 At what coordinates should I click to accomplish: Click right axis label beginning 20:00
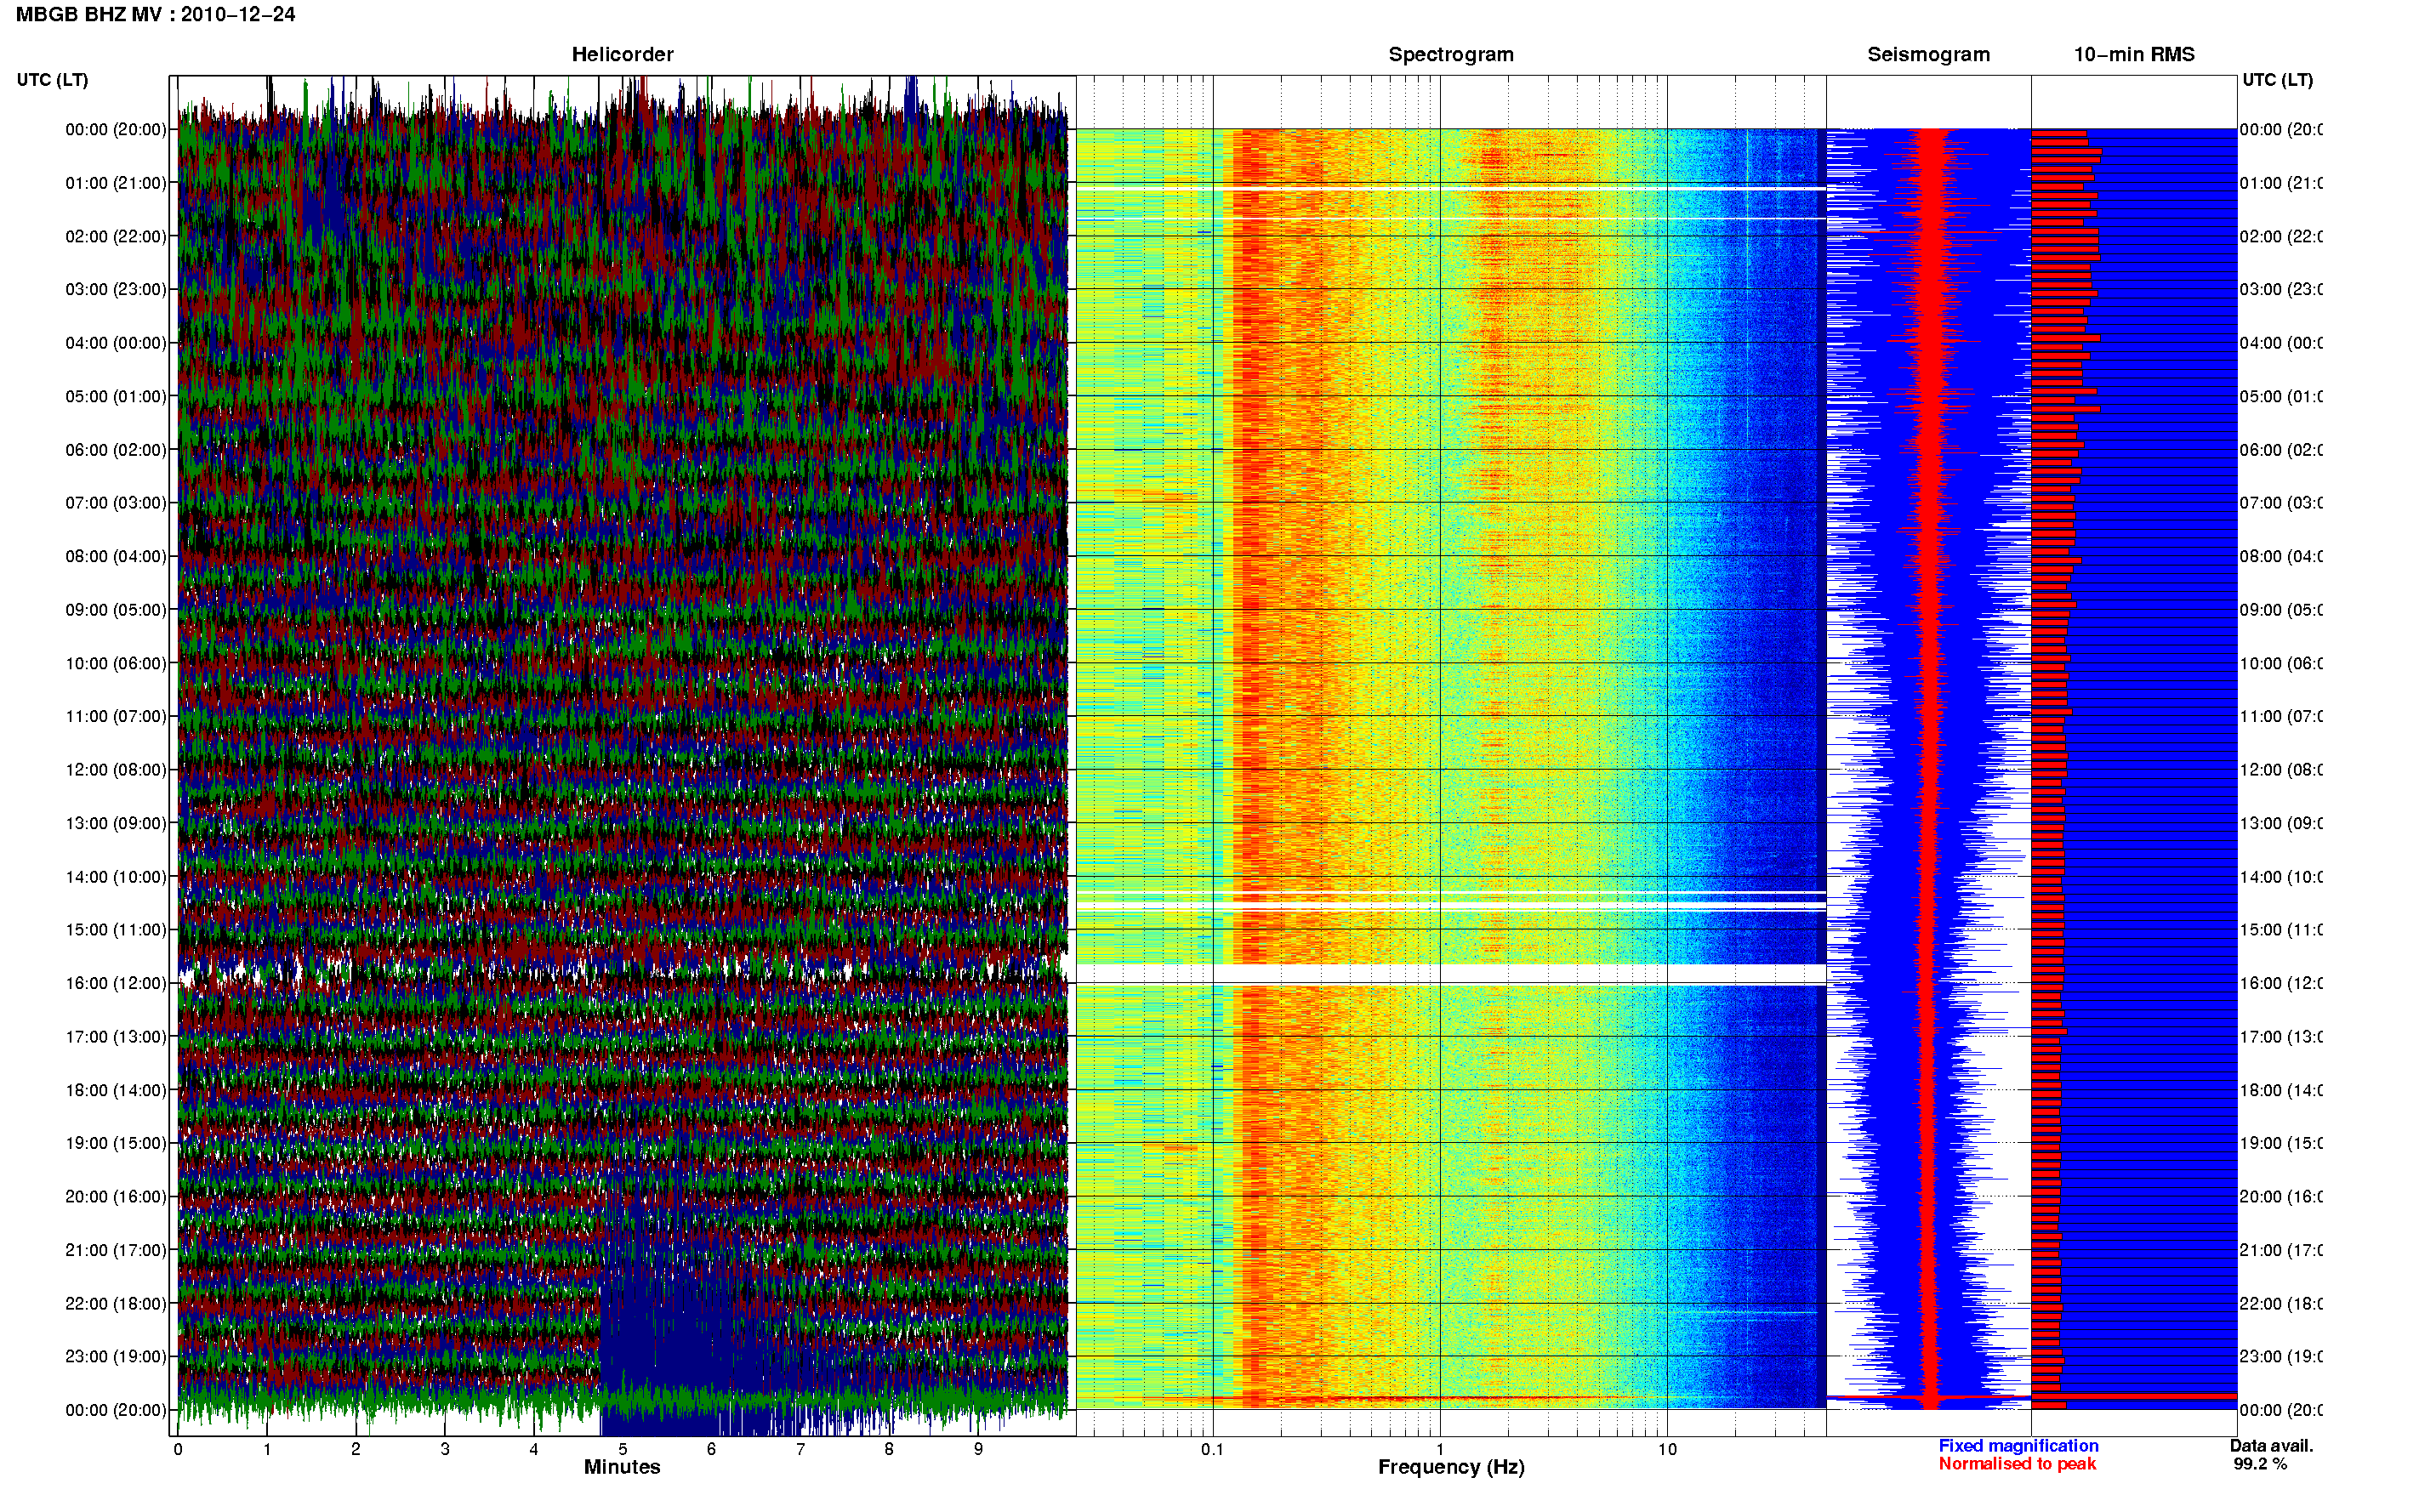(2281, 1197)
